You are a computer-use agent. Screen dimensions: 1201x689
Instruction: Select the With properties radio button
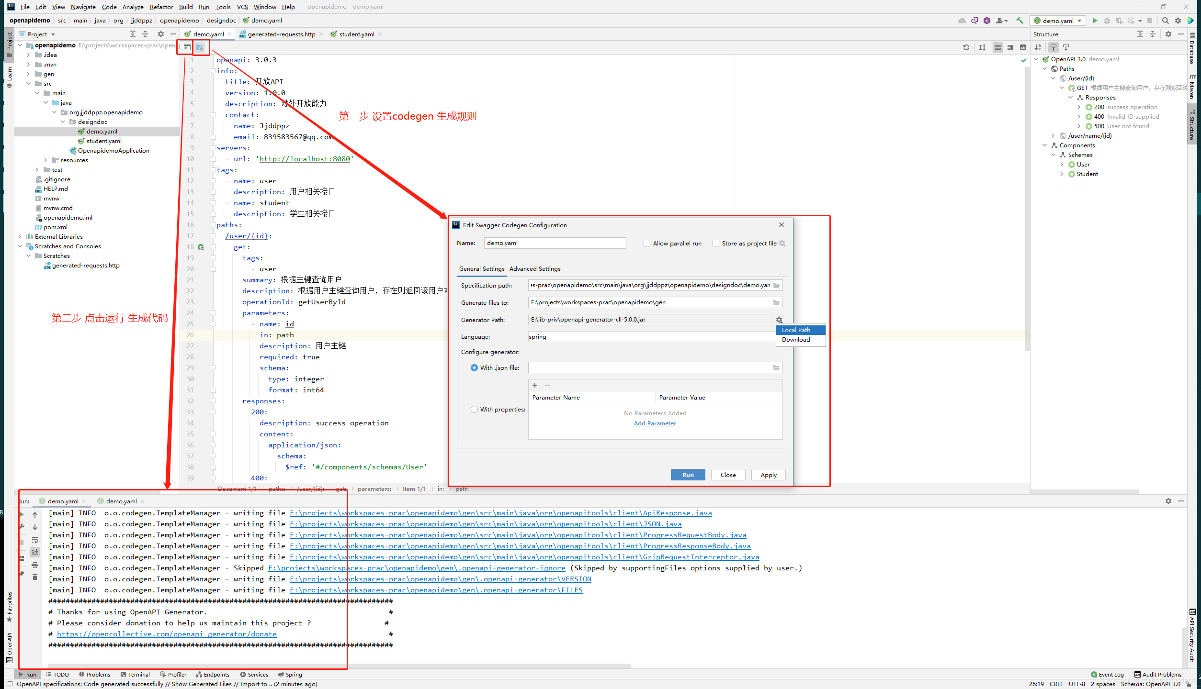[474, 410]
